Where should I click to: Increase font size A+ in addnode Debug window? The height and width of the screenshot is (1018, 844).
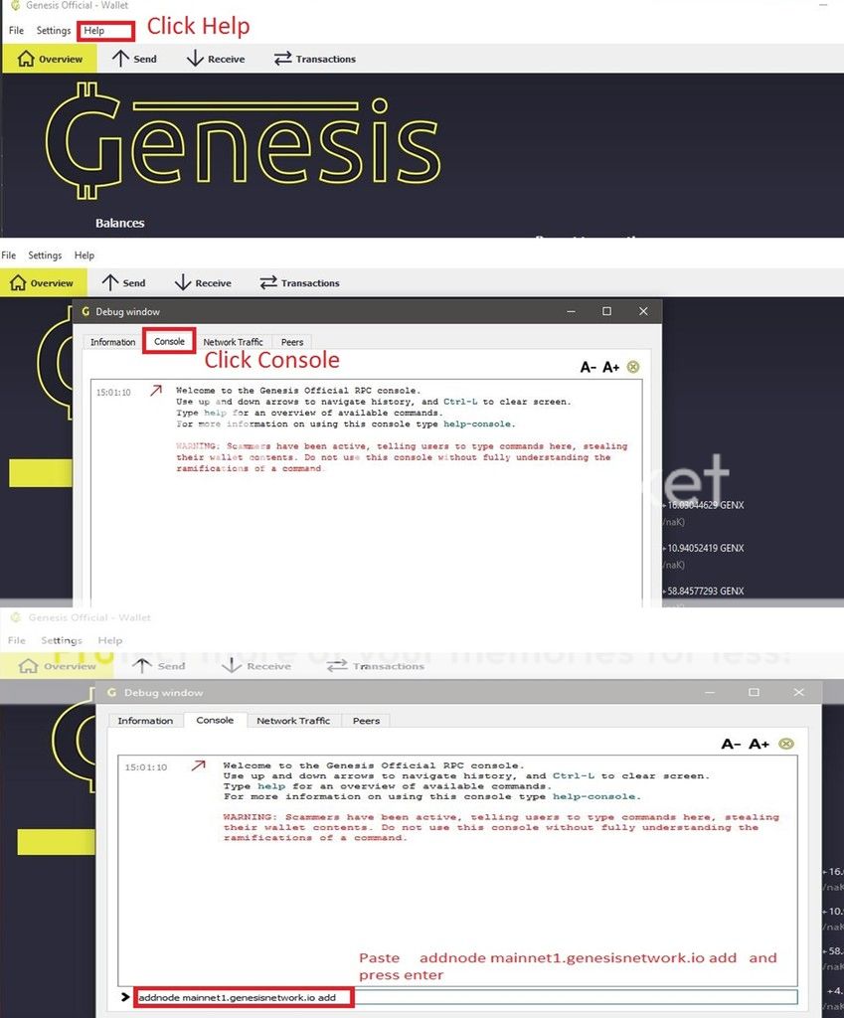759,744
